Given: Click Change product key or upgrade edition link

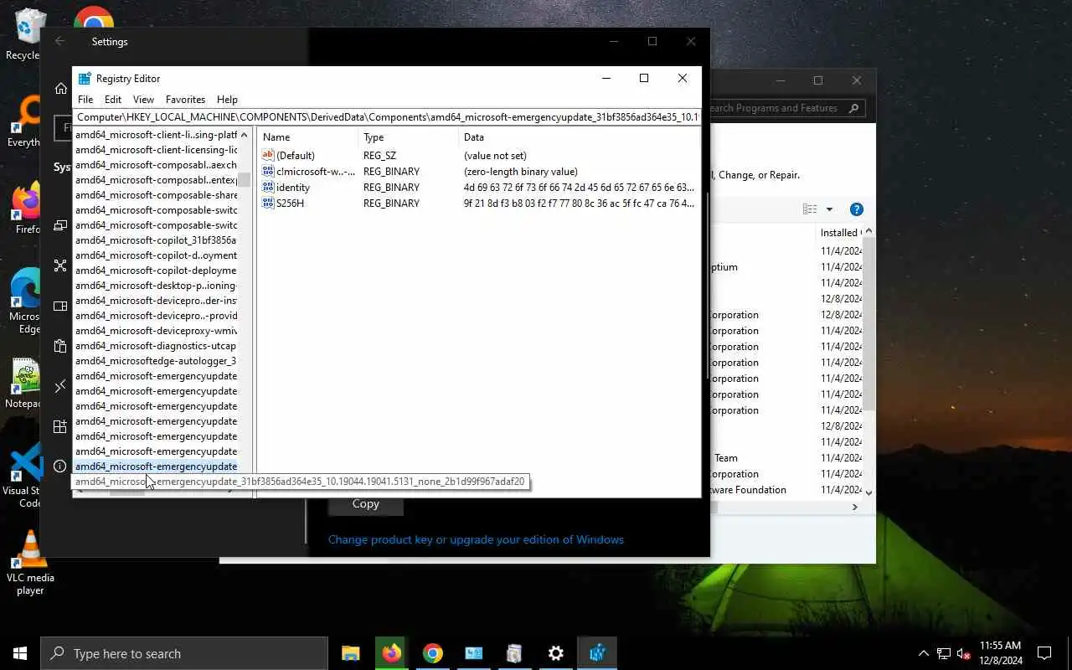Looking at the screenshot, I should [x=476, y=539].
